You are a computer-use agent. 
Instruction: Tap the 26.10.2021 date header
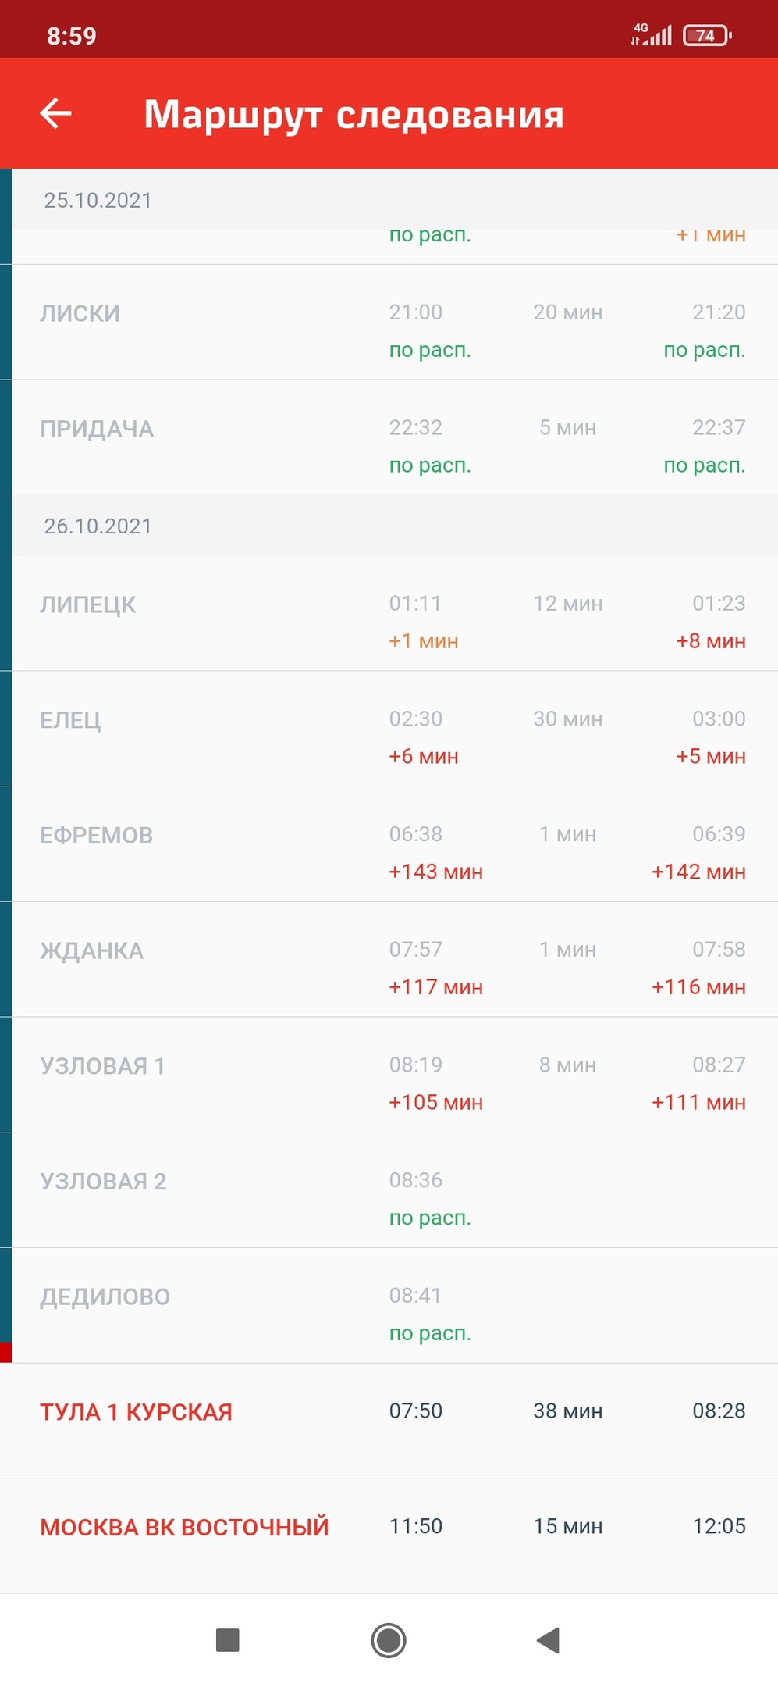coord(98,526)
